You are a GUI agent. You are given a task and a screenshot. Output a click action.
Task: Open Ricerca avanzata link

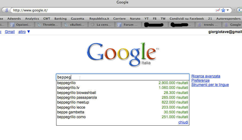[x=206, y=76]
